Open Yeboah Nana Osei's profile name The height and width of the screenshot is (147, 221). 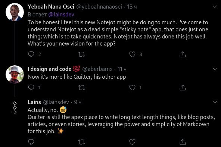pos(51,7)
